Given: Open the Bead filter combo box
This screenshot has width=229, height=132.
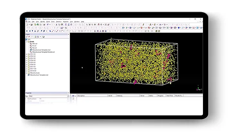Looking at the screenshot, I should pos(49,96).
